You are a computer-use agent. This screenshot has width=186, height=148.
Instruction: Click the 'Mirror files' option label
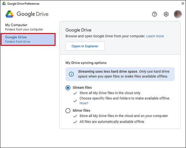(81, 110)
